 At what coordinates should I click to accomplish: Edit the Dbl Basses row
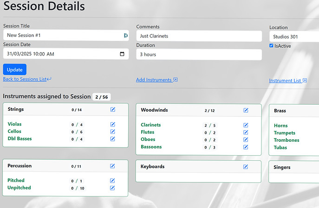[x=113, y=139]
